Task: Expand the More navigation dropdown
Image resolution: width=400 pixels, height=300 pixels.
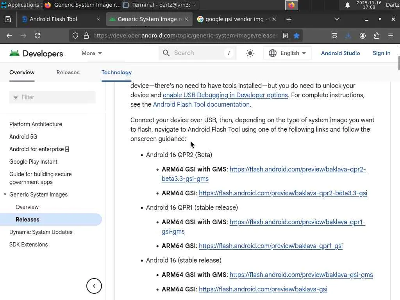Action: [x=91, y=53]
